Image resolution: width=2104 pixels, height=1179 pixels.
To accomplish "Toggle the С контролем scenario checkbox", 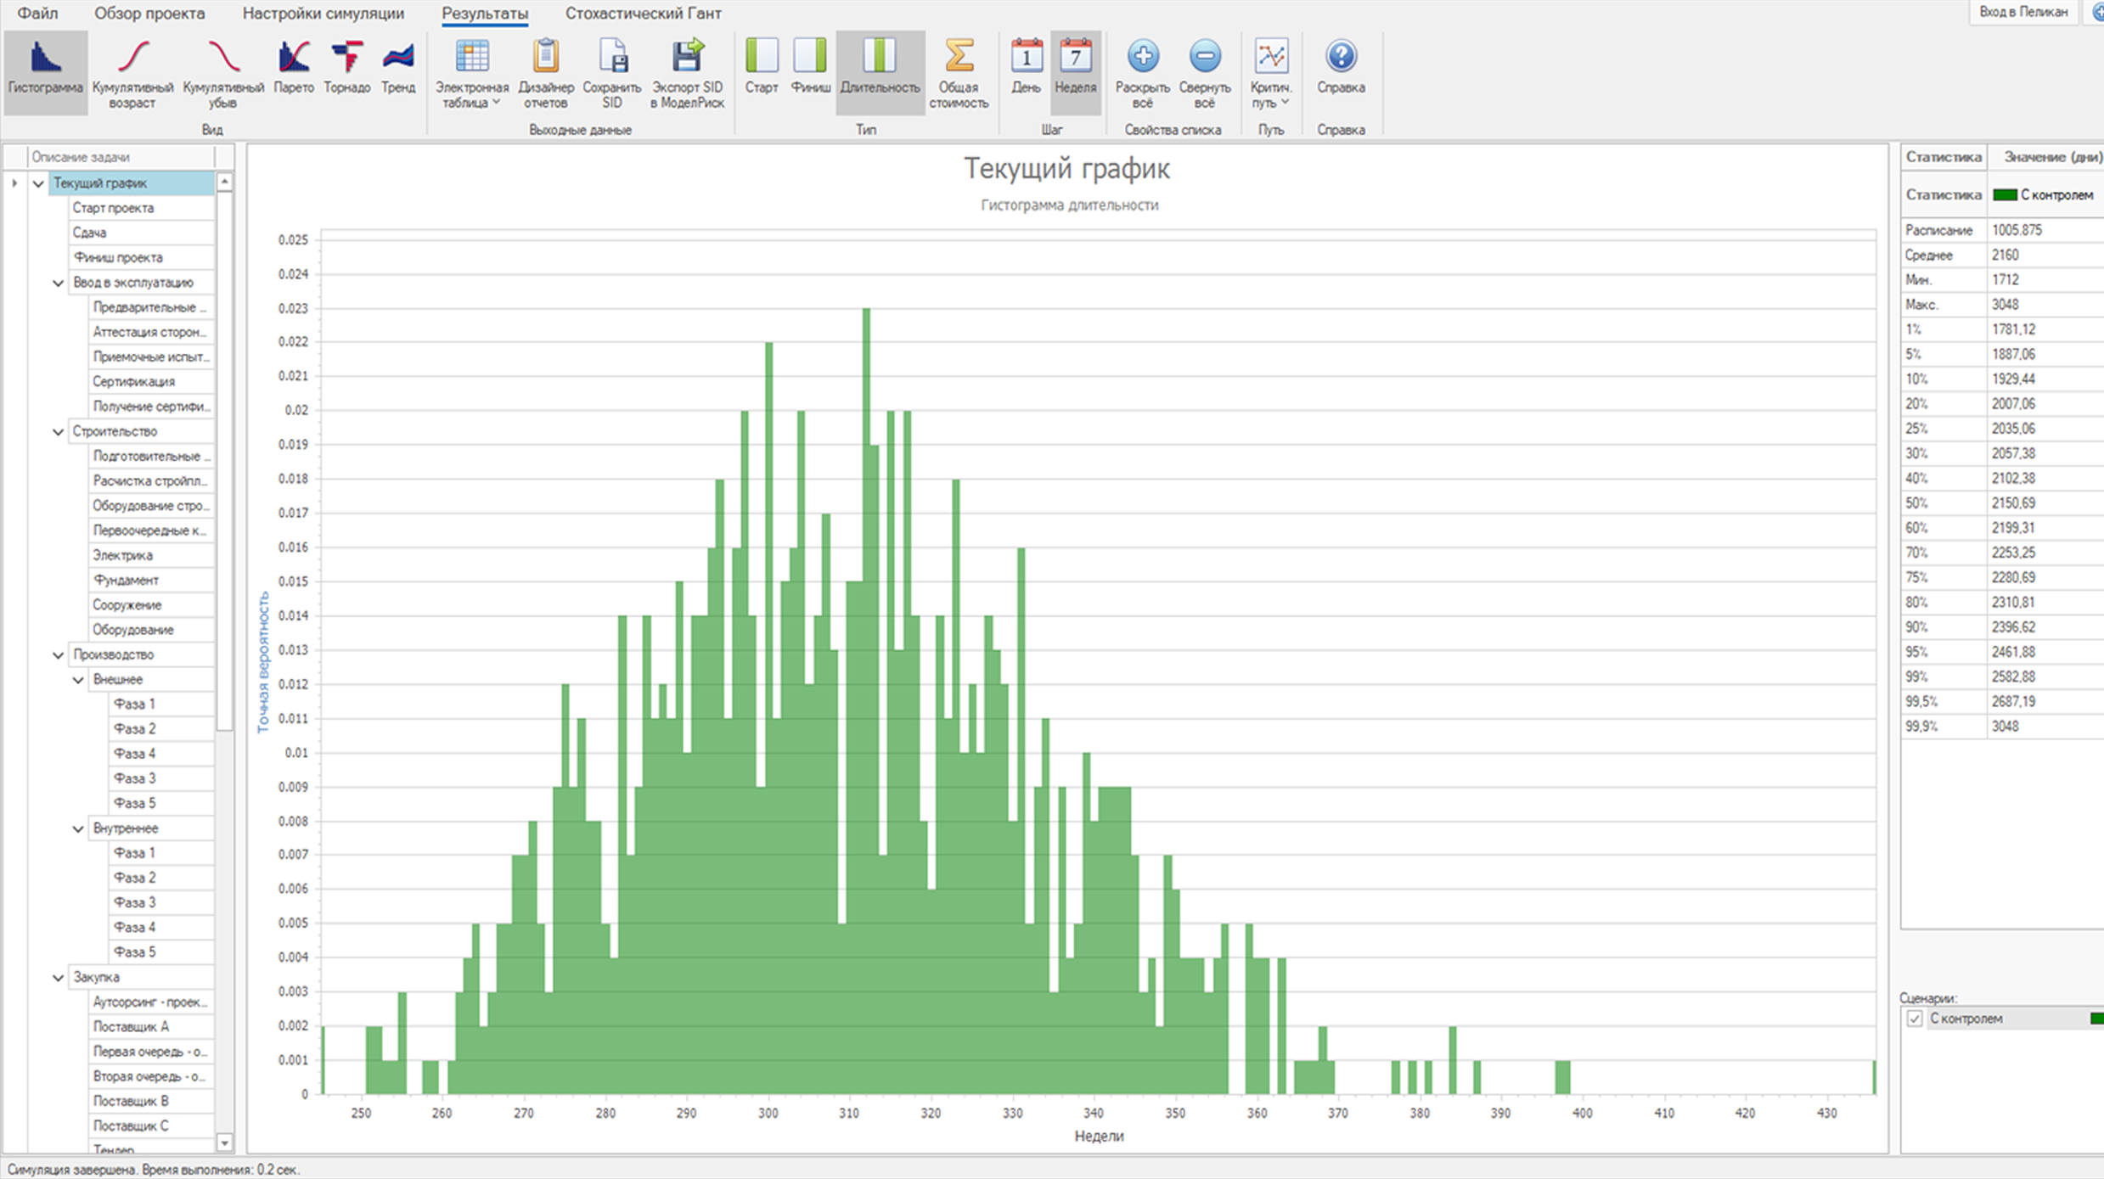I will (x=1914, y=1019).
